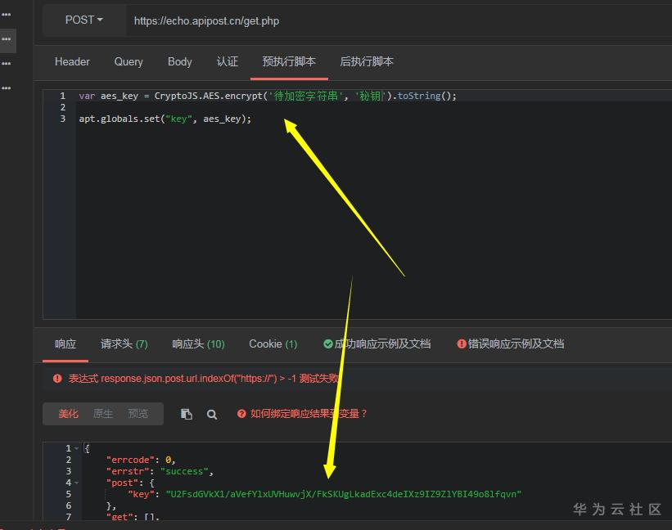Viewport: 672px width, 530px height.
Task: Open the Cookie (1) tab
Action: pos(273,344)
